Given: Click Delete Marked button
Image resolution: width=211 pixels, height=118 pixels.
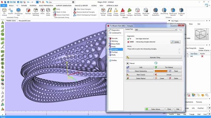Looking at the screenshot, I should [x=140, y=78].
